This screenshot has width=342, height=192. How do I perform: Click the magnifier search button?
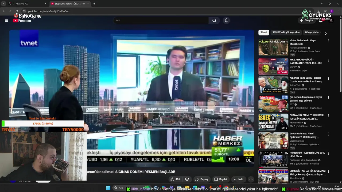[214, 21]
